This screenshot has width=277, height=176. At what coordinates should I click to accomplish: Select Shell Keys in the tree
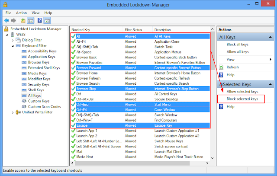36,90
